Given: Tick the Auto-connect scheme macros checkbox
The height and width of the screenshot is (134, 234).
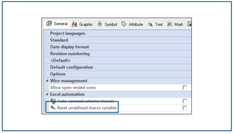Looking at the screenshot, I should tap(185, 101).
